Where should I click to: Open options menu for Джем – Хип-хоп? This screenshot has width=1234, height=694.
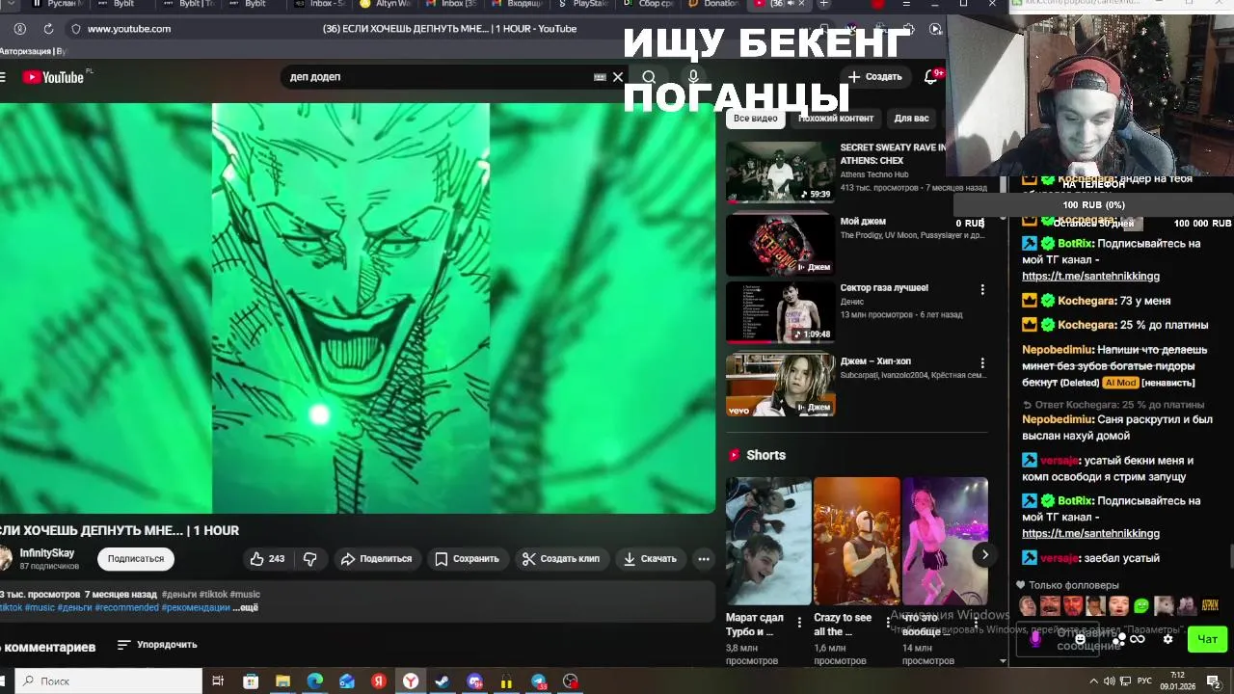pyautogui.click(x=982, y=363)
